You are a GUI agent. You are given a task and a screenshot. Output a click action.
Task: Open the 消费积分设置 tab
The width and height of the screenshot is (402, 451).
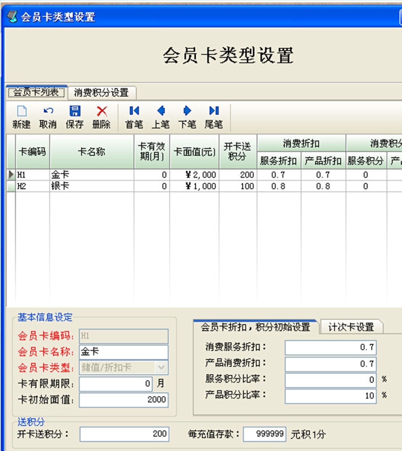coord(102,93)
